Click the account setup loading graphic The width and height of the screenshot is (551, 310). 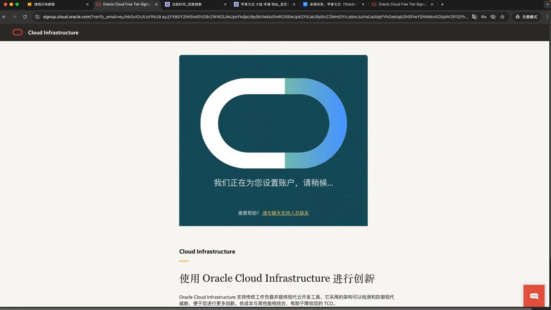coord(273,123)
